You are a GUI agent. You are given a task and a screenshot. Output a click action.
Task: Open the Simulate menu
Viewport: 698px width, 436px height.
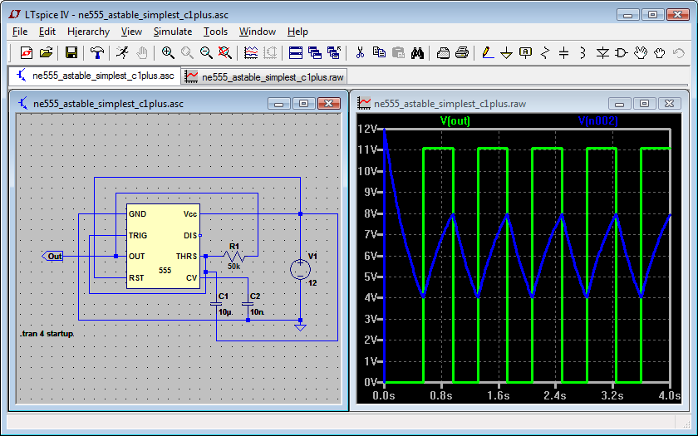point(173,32)
